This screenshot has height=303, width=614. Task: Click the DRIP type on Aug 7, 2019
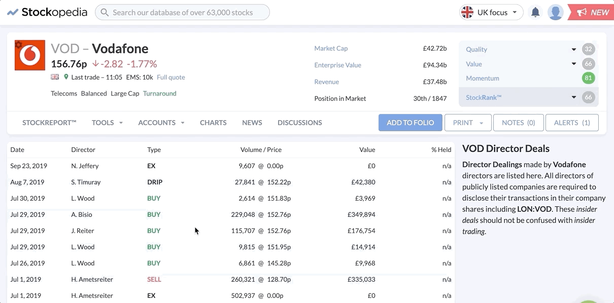pos(155,182)
